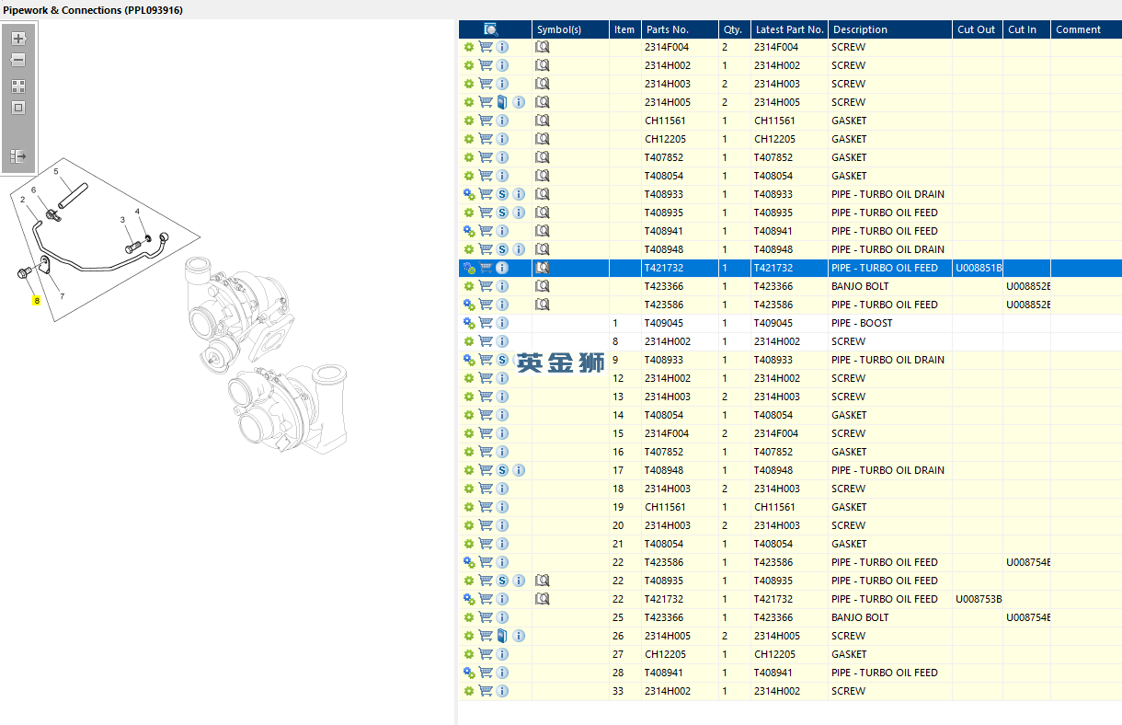Click the Description column header
1122x725 pixels.
tap(860, 29)
